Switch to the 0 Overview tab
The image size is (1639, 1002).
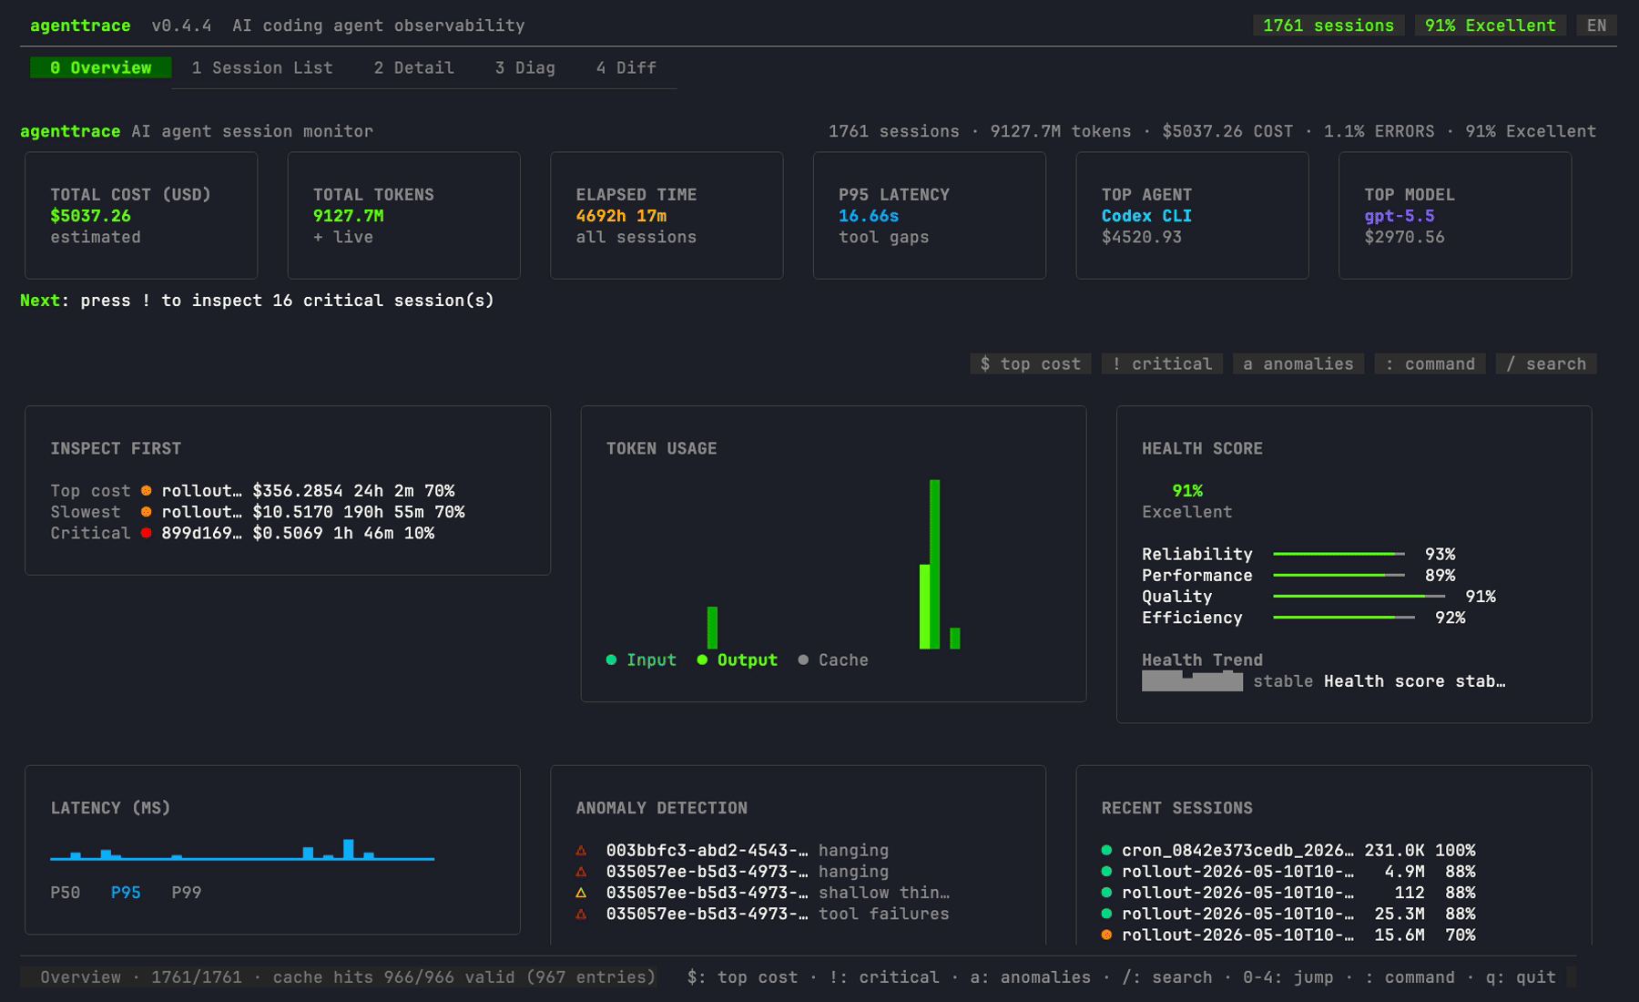tap(100, 67)
